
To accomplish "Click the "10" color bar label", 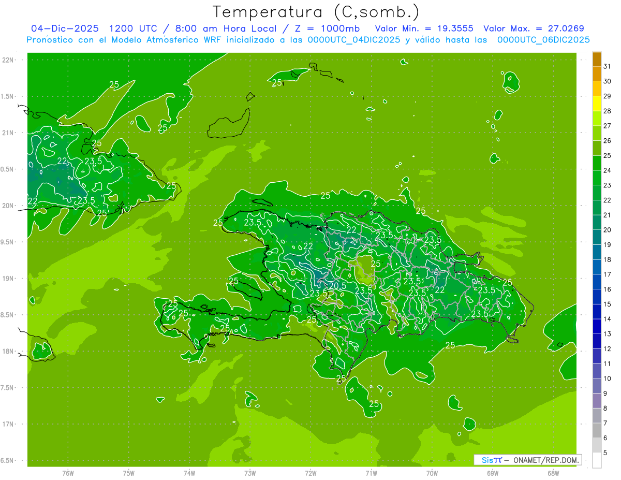I will point(607,379).
